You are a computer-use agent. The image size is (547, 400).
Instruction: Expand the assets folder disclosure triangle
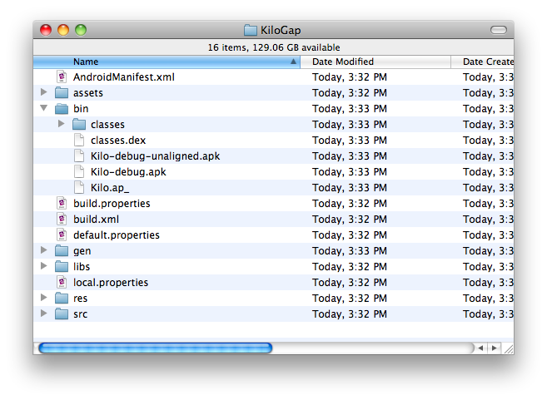[x=44, y=92]
